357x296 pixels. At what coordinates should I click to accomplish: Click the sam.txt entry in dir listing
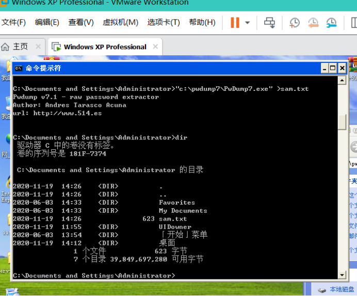173,219
